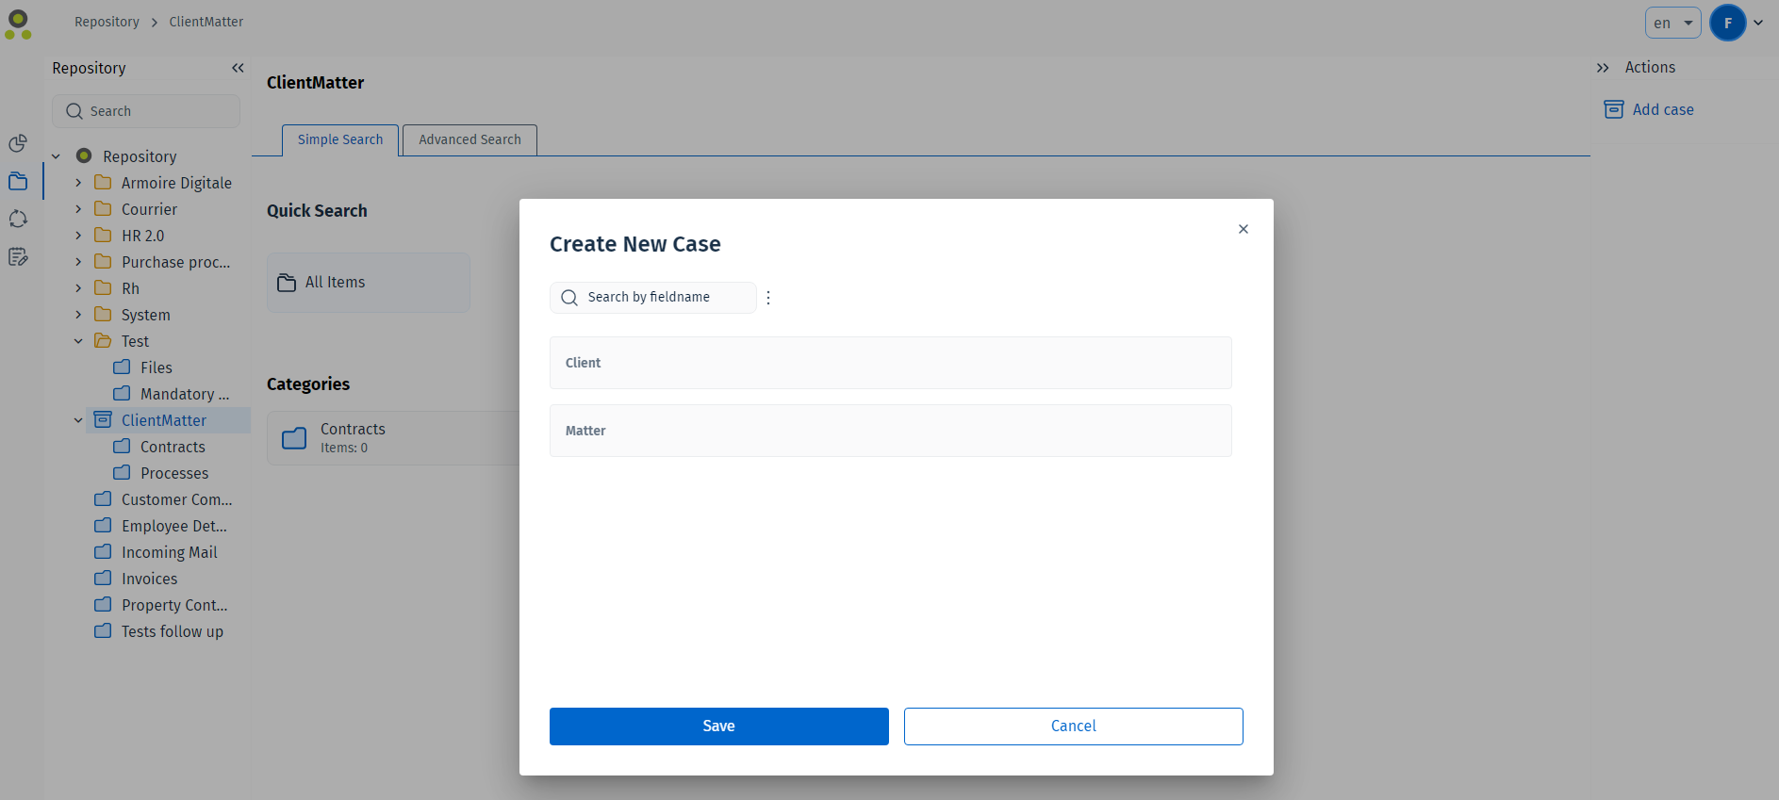Click the Repository root node icon

point(84,155)
